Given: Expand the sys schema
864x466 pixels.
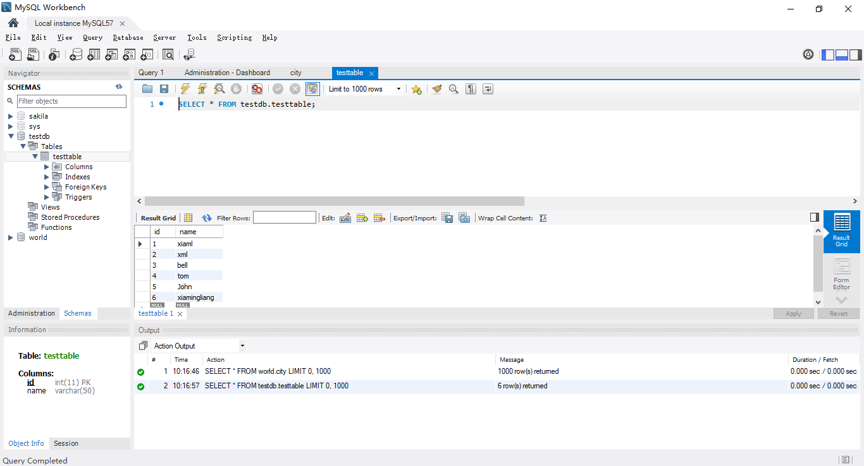Looking at the screenshot, I should coord(10,126).
